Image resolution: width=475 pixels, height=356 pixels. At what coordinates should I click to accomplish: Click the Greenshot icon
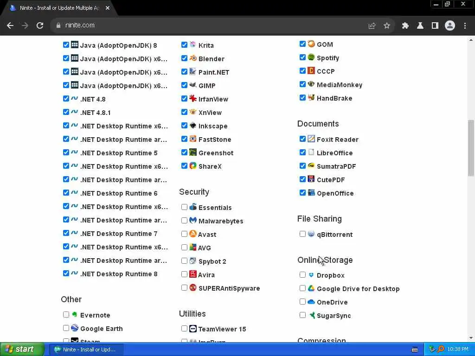193,152
